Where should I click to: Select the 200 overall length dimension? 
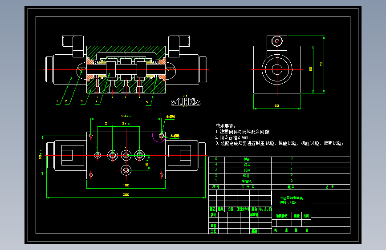tap(126, 195)
